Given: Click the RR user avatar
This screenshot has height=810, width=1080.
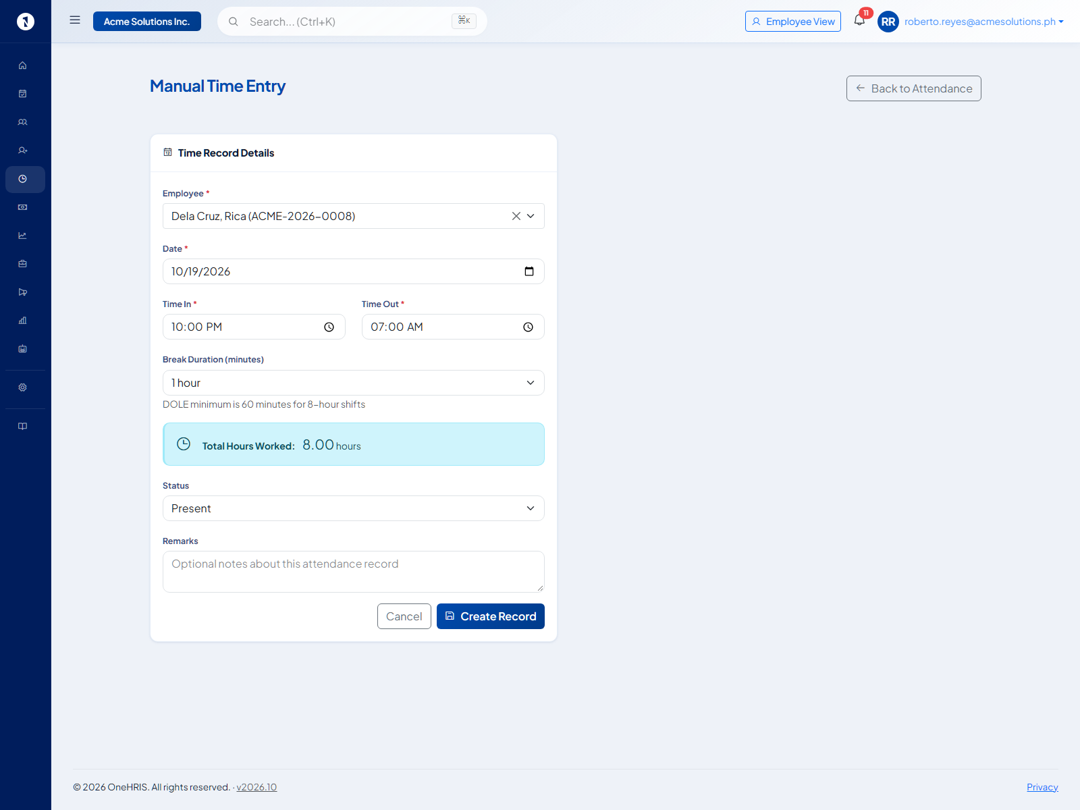Looking at the screenshot, I should click(888, 22).
